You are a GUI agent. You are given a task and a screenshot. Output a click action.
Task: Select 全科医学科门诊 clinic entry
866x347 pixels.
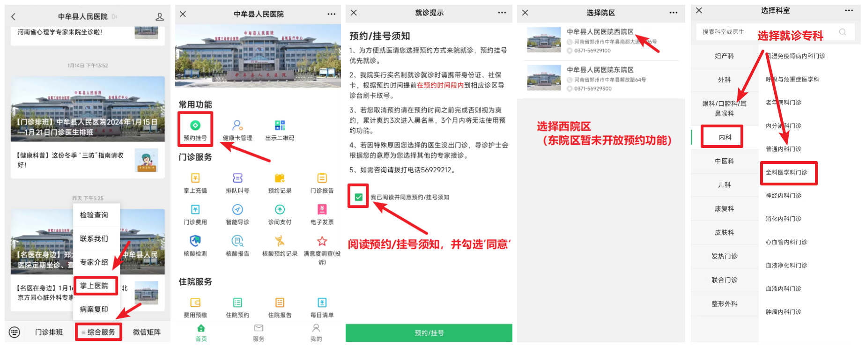click(787, 172)
